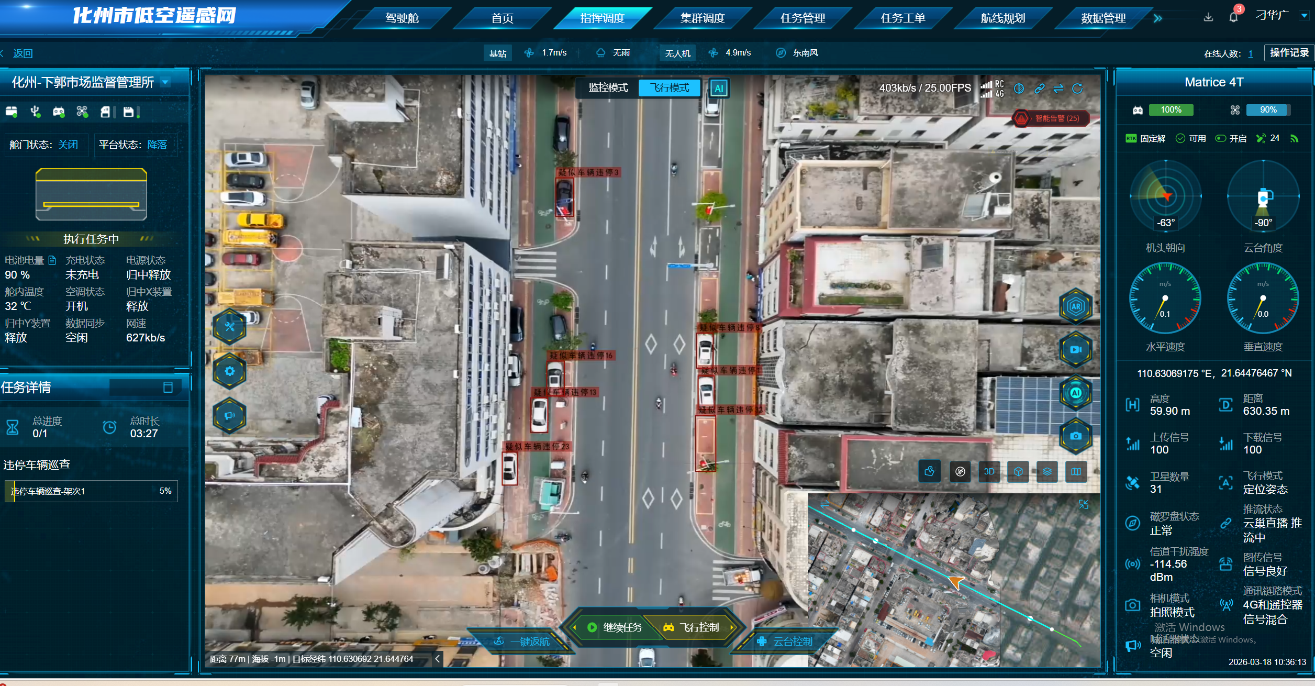Open the notification bell with badge
Screen dimensions: 1315x686
1233,17
